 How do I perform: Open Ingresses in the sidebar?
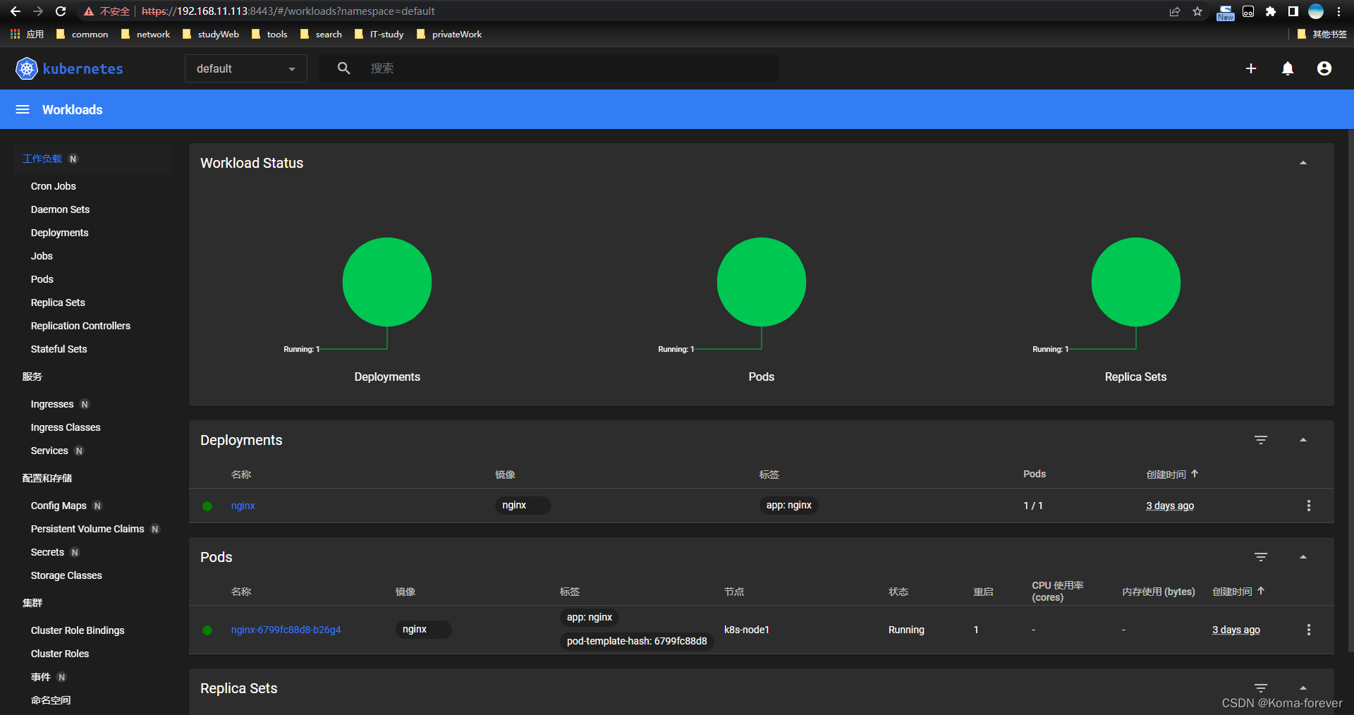pos(52,404)
